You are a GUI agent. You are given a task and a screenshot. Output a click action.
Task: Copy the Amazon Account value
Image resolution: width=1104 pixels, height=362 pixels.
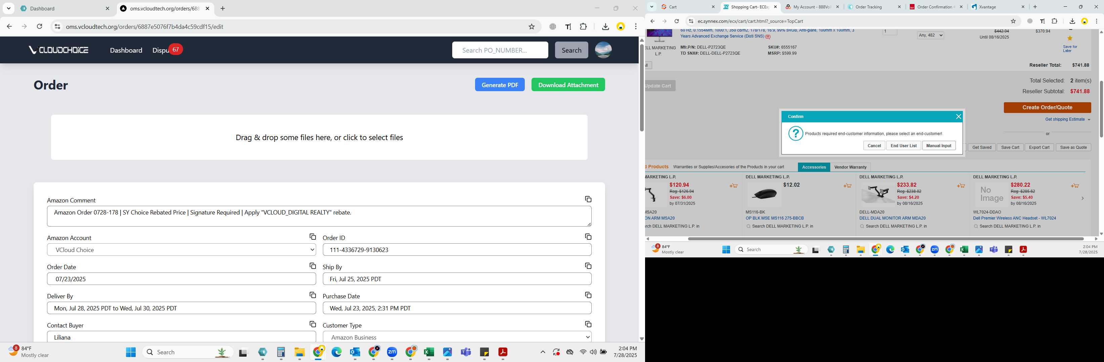tap(312, 237)
